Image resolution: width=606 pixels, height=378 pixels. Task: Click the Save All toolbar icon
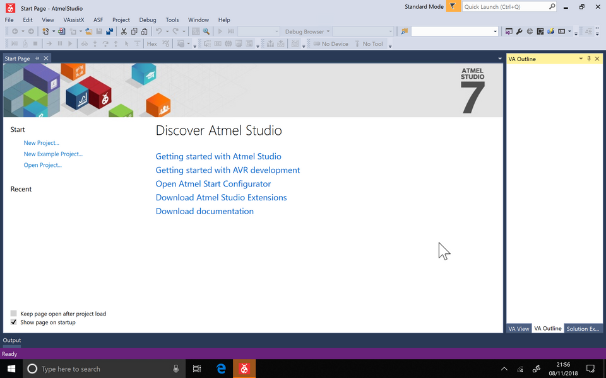pos(110,31)
